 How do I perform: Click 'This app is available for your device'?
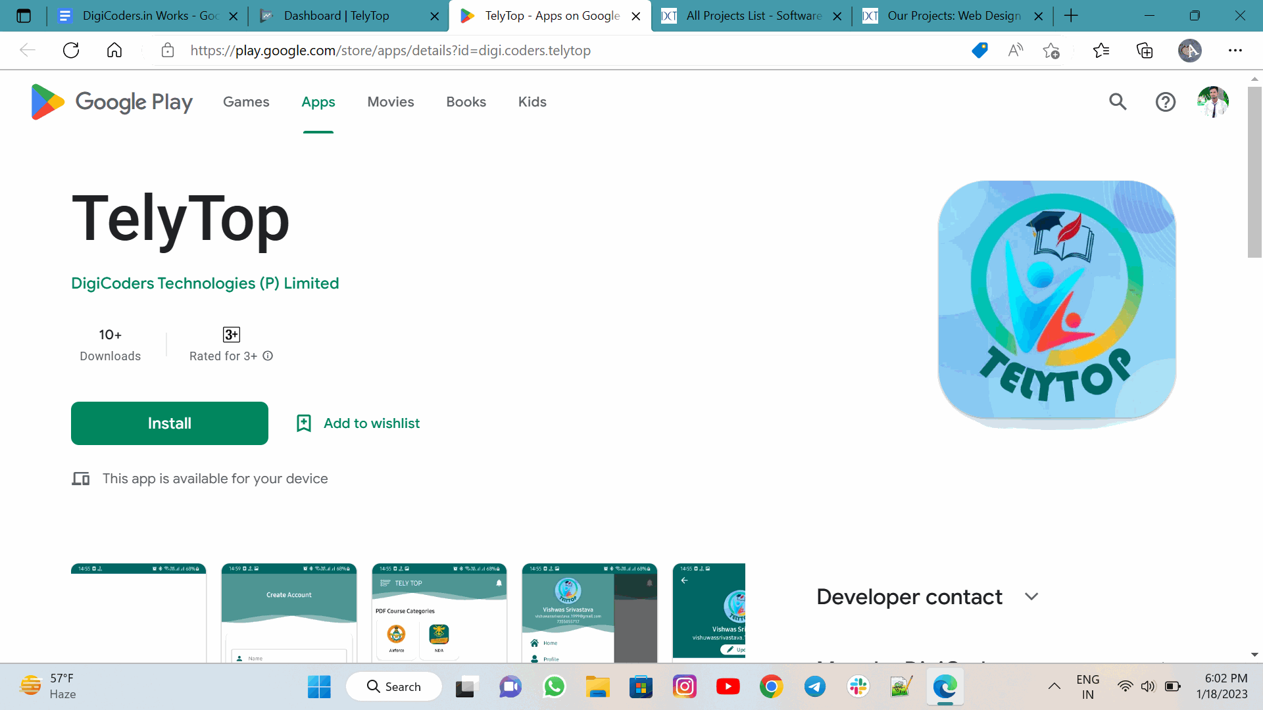click(215, 479)
